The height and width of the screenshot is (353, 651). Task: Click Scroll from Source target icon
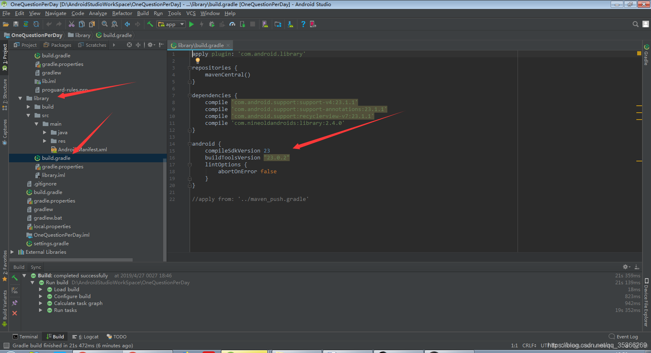(x=129, y=45)
